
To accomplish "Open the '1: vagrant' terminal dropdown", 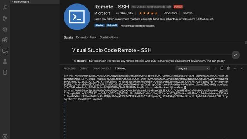I will coord(193,68).
